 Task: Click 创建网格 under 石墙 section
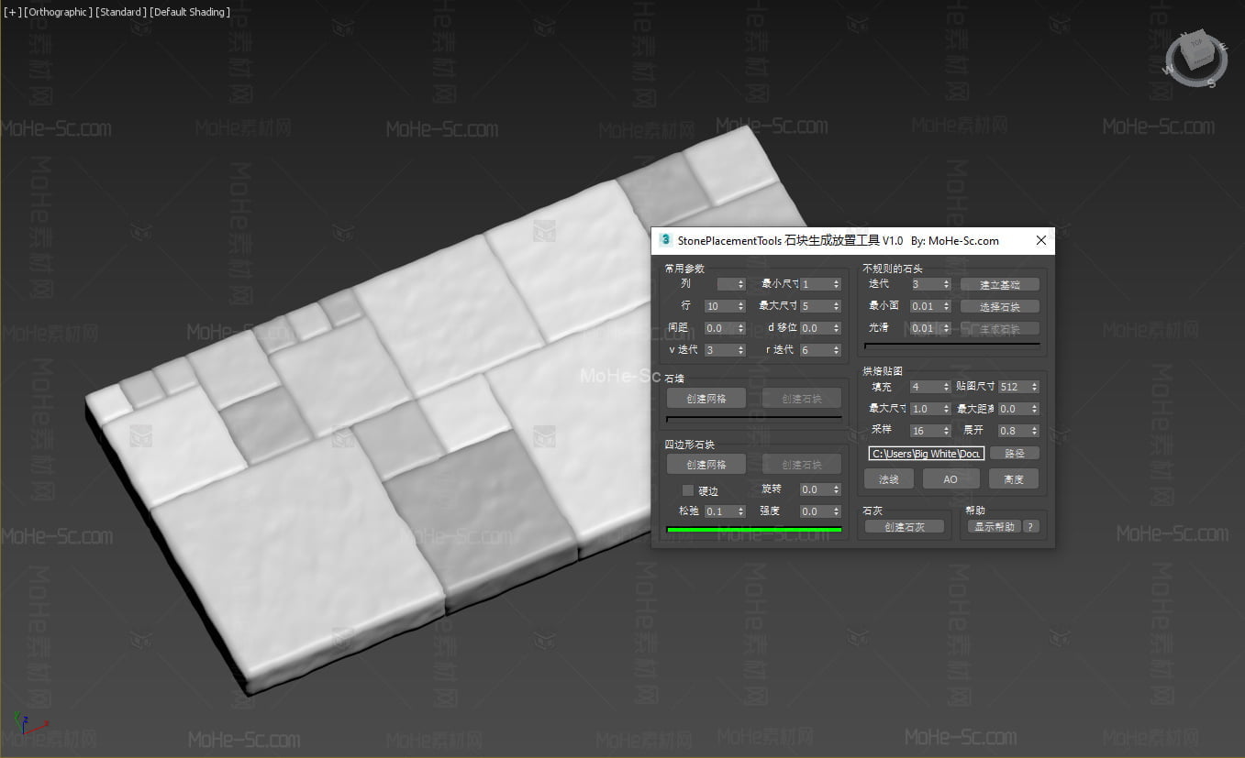coord(706,399)
